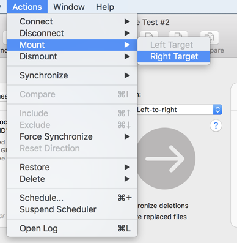Select Schedule... menu item
This screenshot has height=243, width=237.
(72, 198)
